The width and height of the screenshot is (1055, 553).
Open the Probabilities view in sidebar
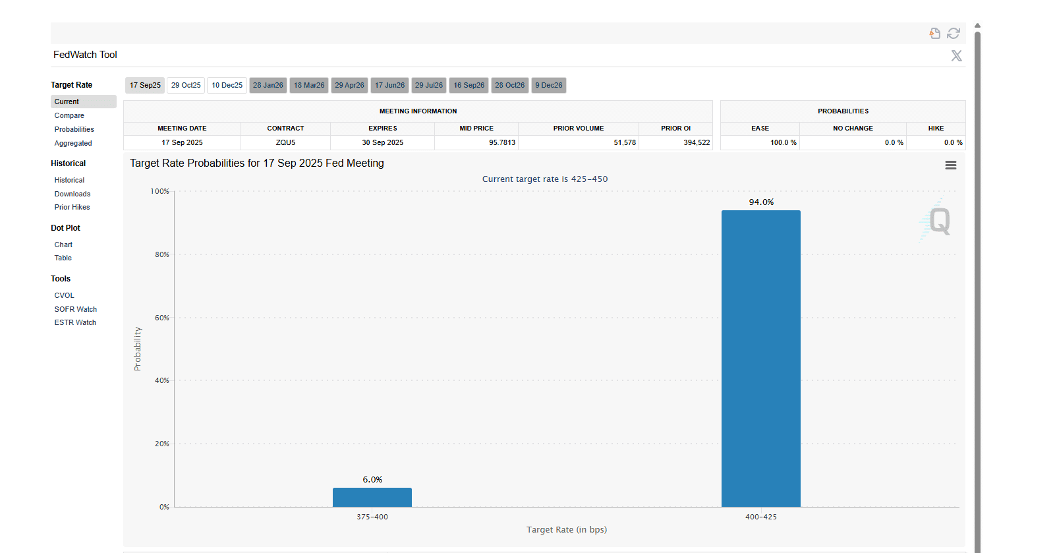74,129
